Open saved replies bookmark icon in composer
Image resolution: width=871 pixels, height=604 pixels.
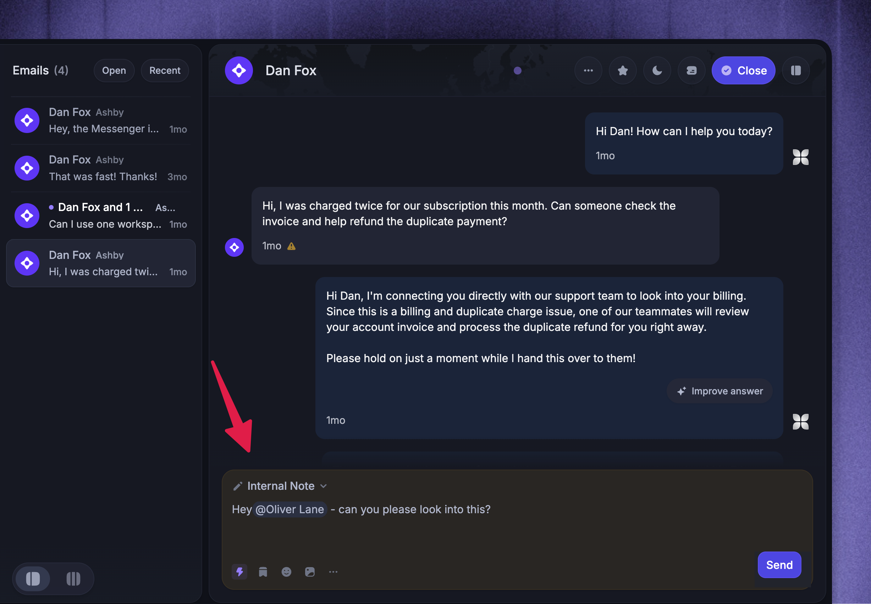(263, 571)
